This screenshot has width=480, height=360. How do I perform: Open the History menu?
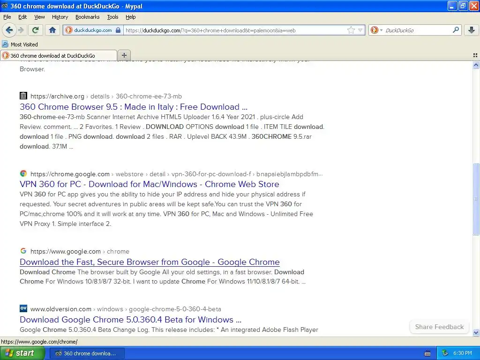coord(60,17)
